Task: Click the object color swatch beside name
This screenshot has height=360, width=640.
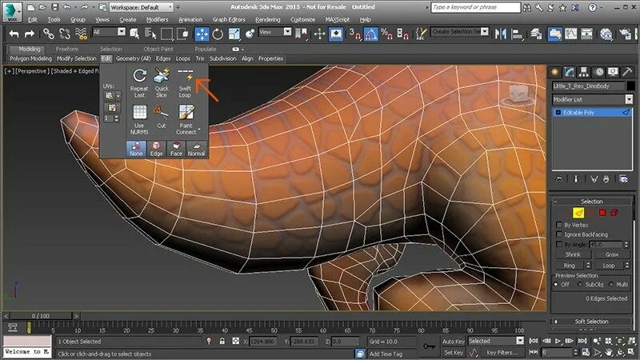Action: [x=630, y=86]
